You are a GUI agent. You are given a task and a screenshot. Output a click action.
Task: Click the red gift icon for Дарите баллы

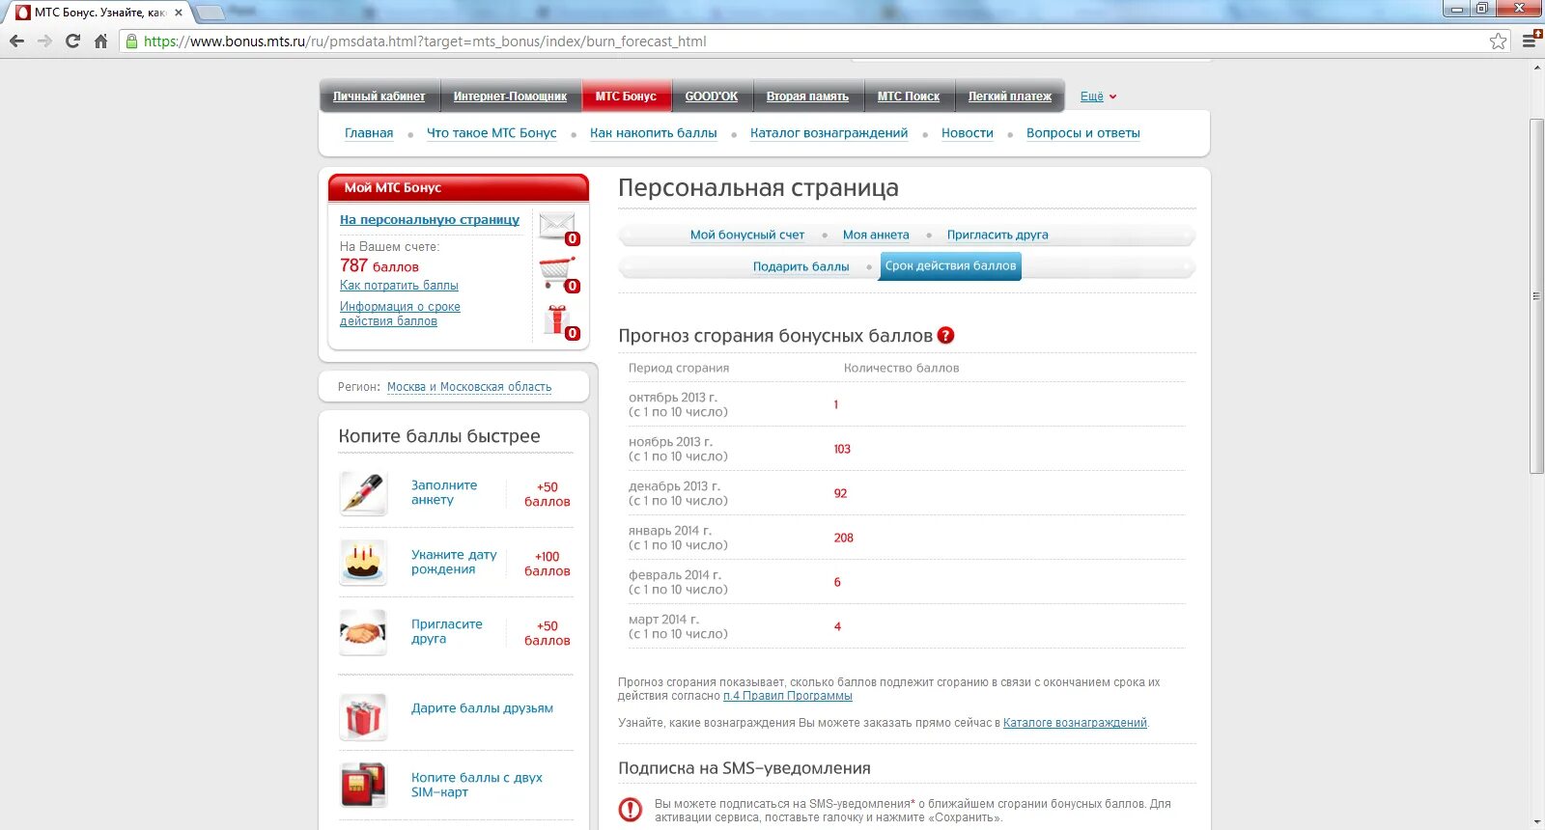[363, 717]
